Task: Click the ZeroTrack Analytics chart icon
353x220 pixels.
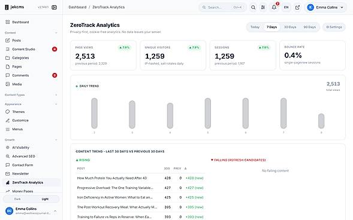Action: pyautogui.click(x=8, y=182)
